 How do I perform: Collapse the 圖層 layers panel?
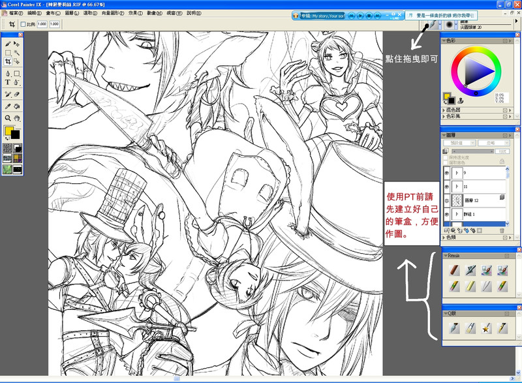click(444, 136)
